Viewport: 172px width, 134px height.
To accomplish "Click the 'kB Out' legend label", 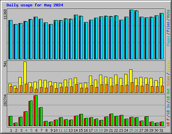I will (x=168, y=94).
